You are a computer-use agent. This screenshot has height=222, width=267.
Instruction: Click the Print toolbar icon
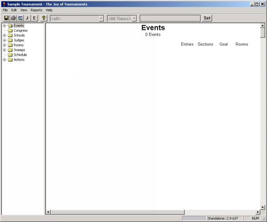(x=13, y=18)
